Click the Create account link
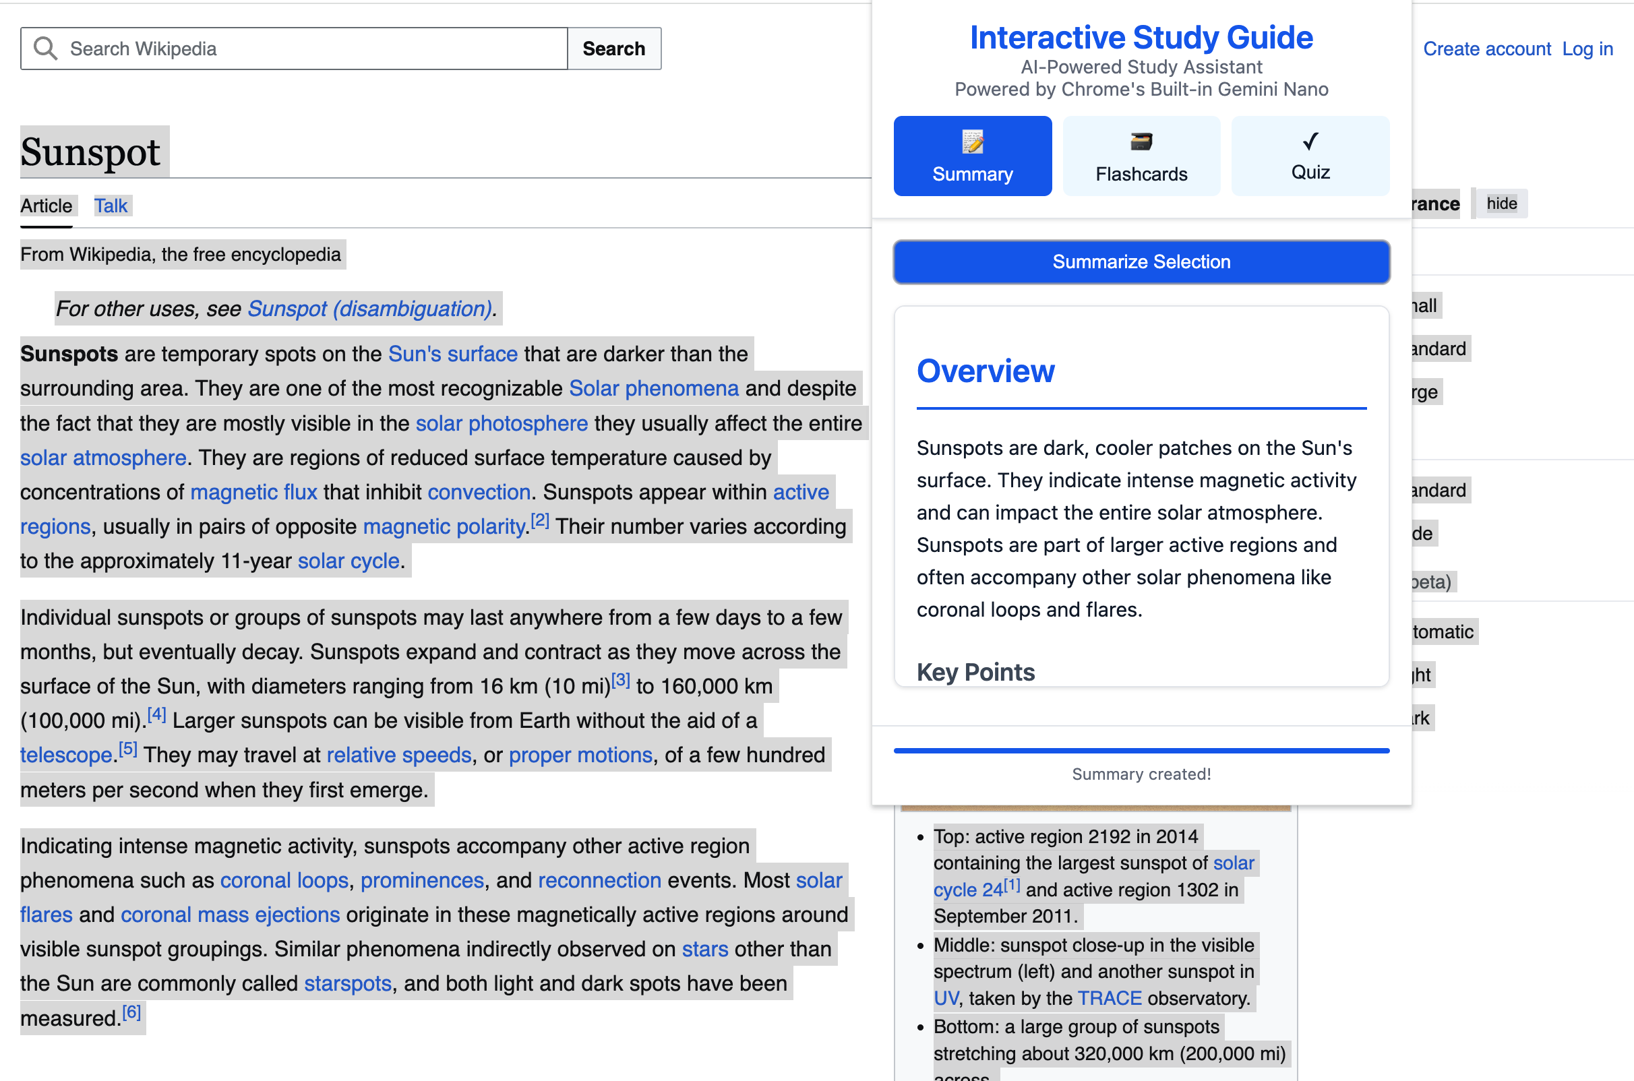The width and height of the screenshot is (1634, 1081). 1486,49
